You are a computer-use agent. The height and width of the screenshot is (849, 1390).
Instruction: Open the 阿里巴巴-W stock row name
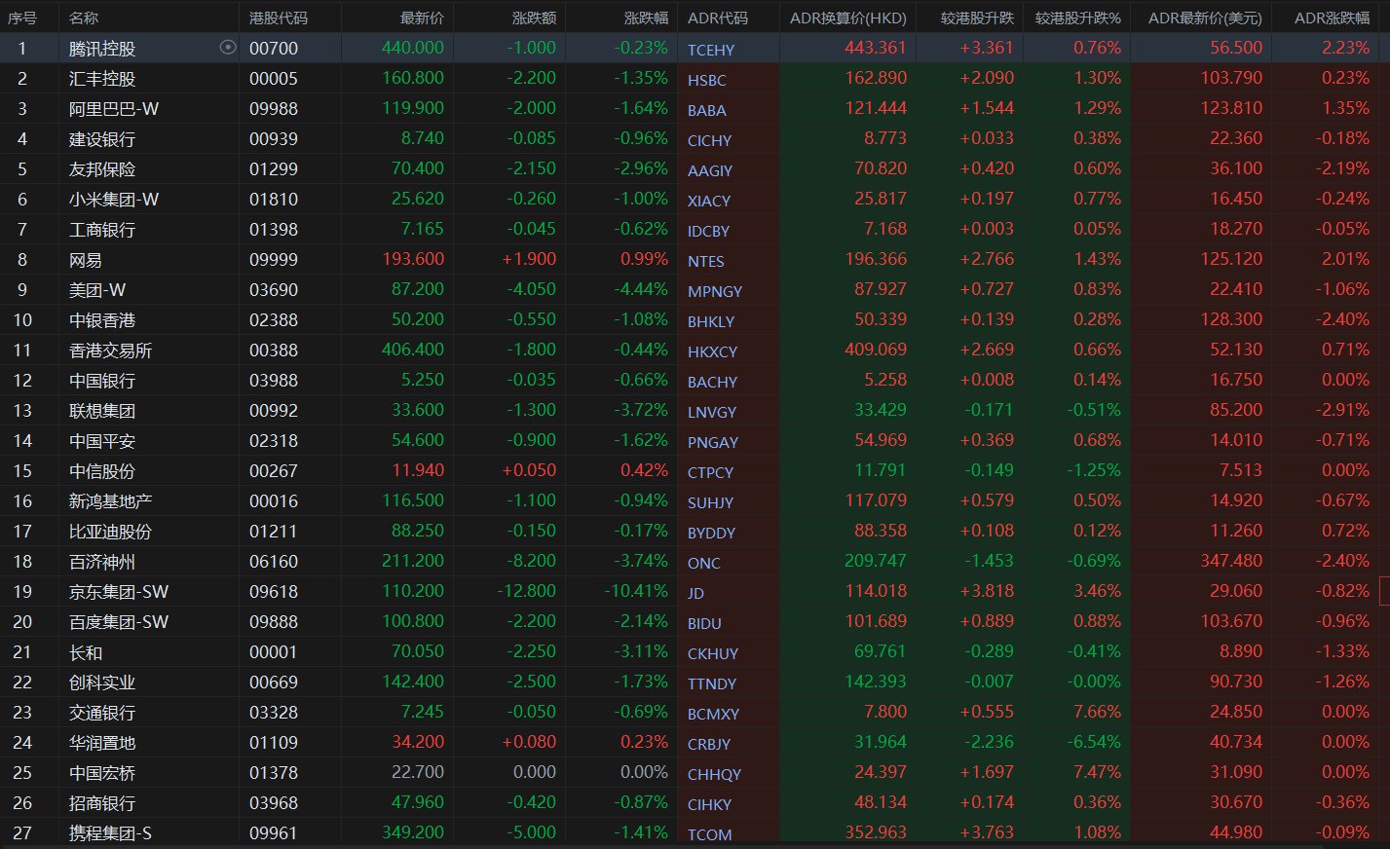tap(114, 109)
